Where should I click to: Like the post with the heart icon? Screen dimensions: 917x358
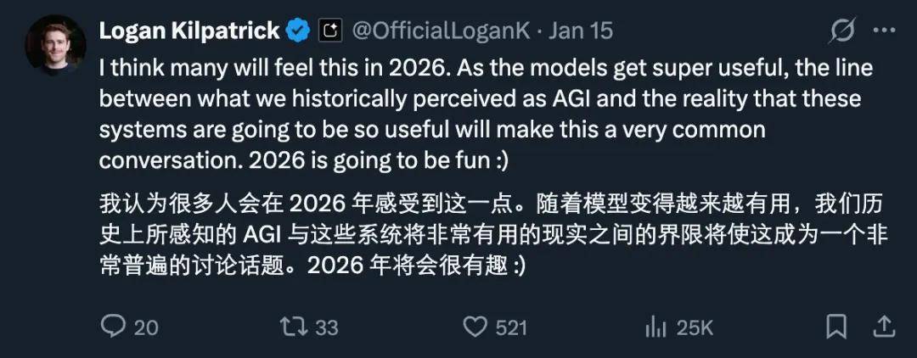click(x=475, y=327)
